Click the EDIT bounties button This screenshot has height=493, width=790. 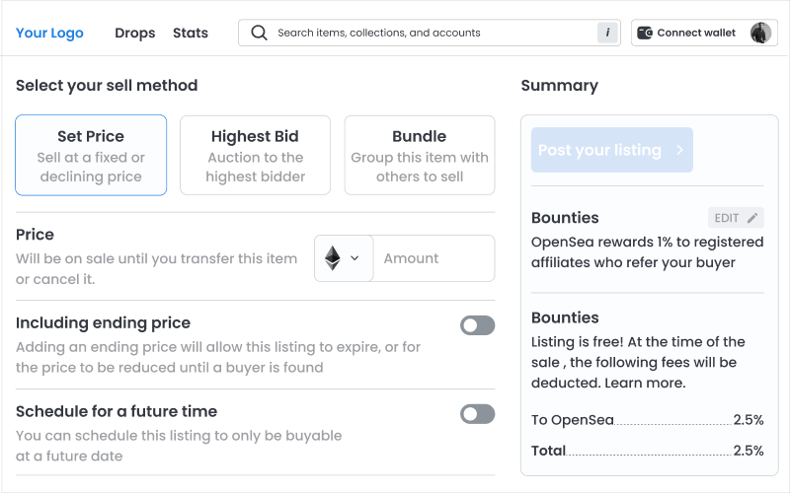736,218
